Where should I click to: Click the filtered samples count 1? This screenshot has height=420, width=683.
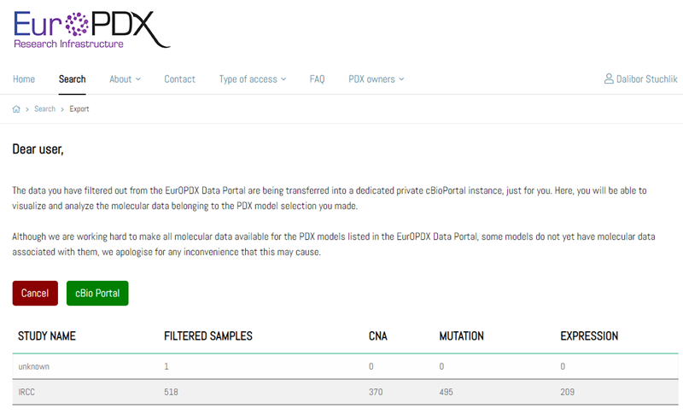pyautogui.click(x=166, y=366)
